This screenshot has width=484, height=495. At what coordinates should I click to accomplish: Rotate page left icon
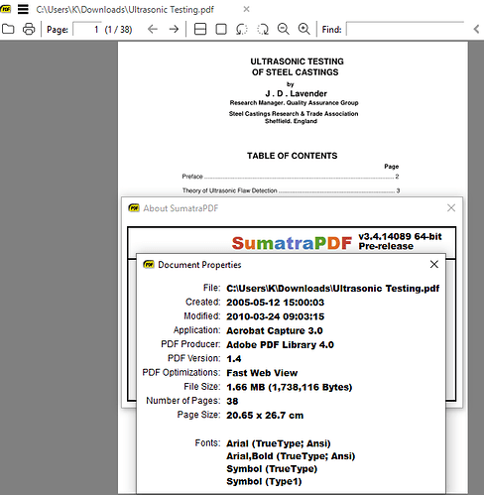pos(242,29)
